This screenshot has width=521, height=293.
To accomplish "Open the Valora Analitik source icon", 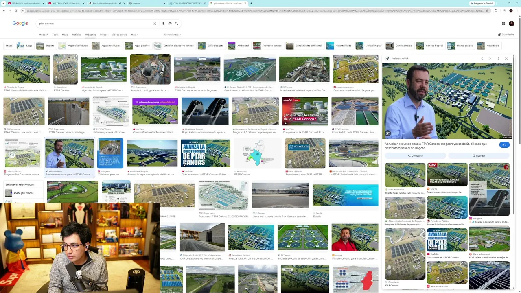I will click(387, 59).
